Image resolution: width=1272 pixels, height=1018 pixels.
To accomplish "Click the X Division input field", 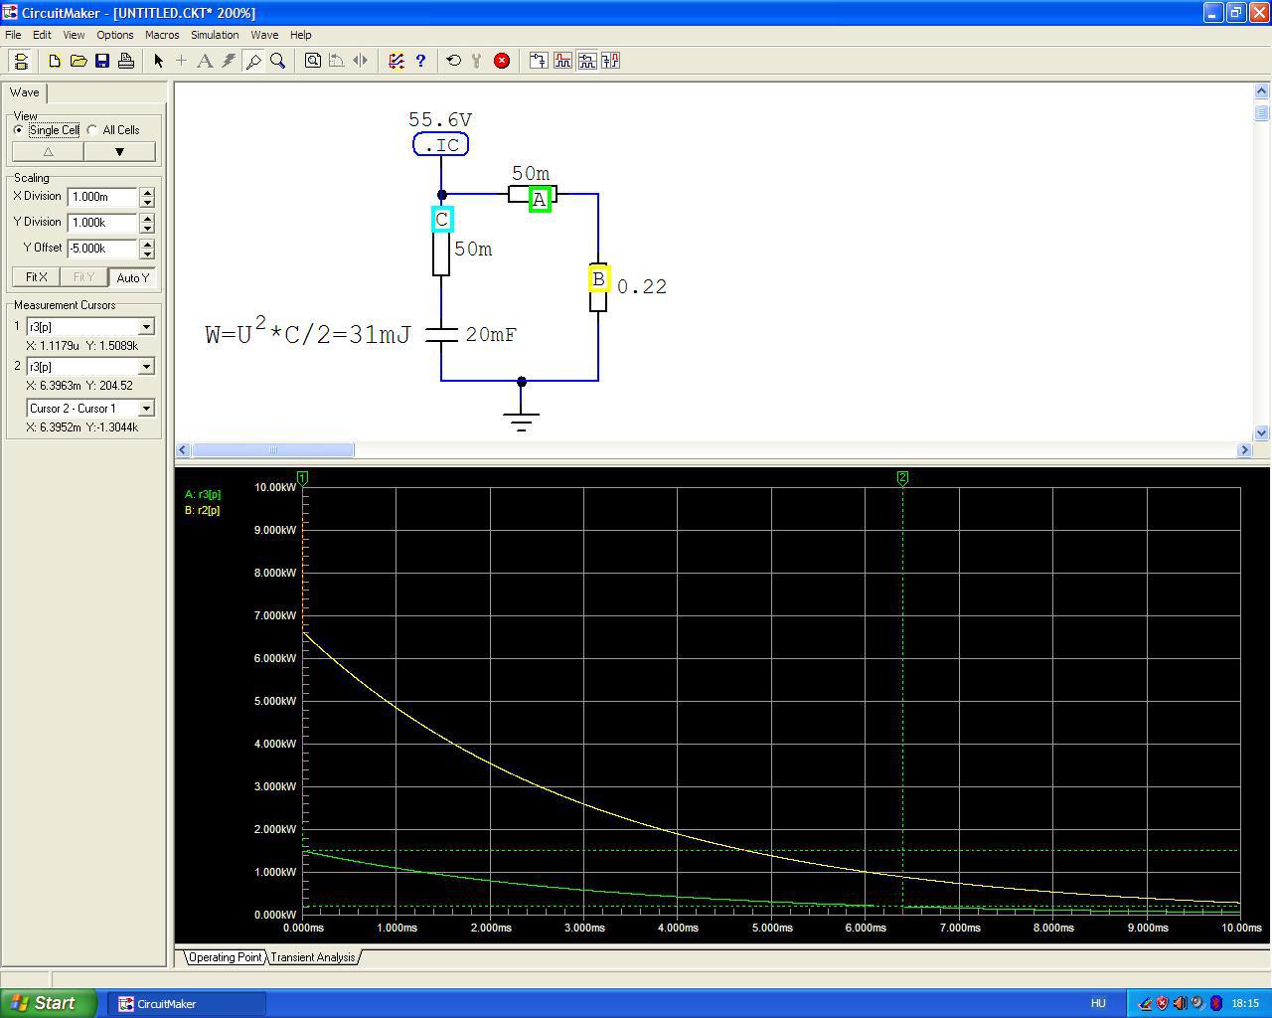I will pyautogui.click(x=102, y=197).
